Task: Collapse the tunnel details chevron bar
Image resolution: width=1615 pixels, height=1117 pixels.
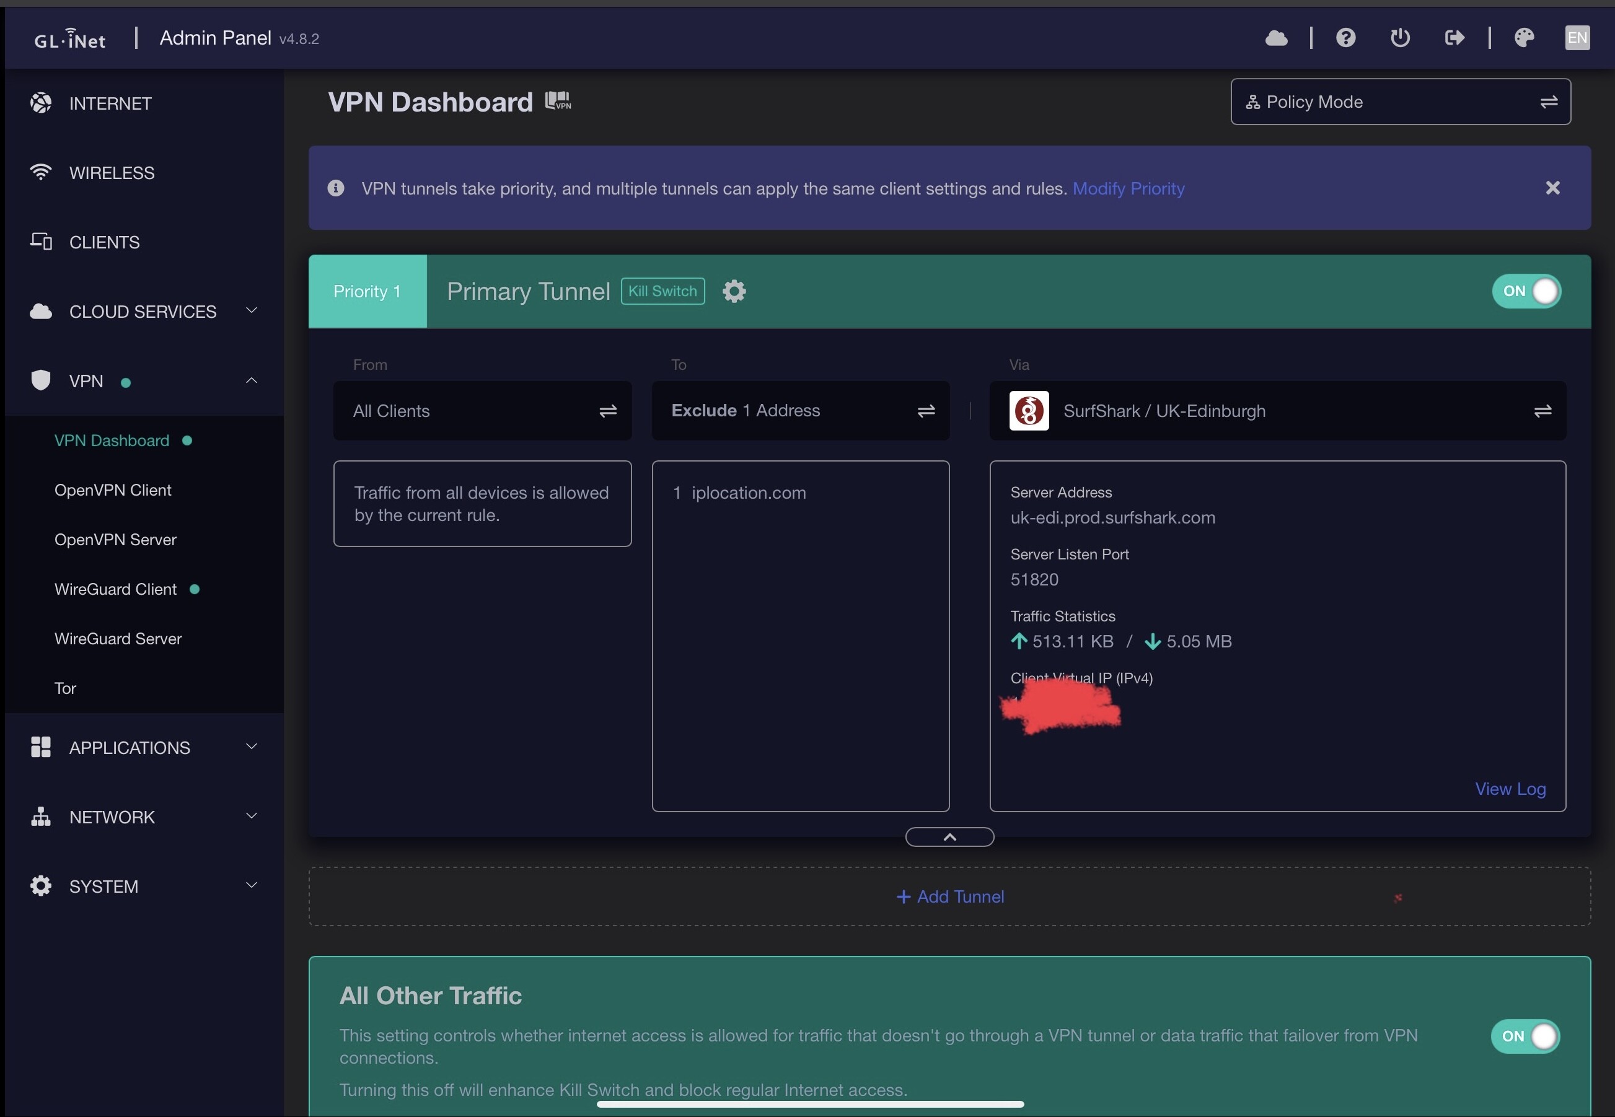Action: click(949, 837)
